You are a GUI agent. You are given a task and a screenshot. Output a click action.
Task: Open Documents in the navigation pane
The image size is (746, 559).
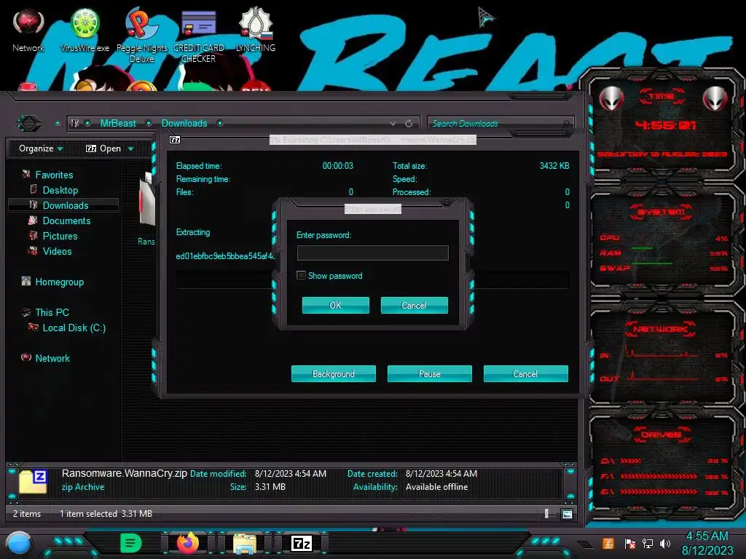point(66,221)
